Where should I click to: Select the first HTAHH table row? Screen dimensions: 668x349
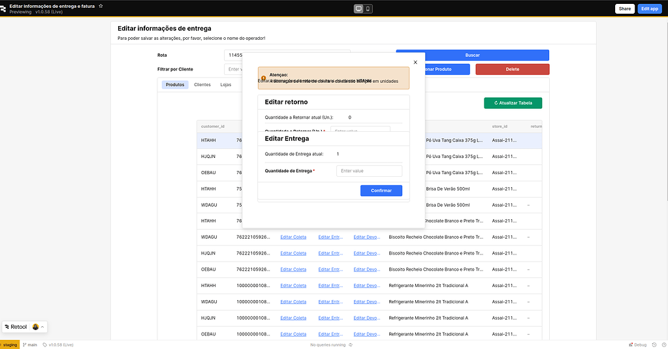[370, 140]
